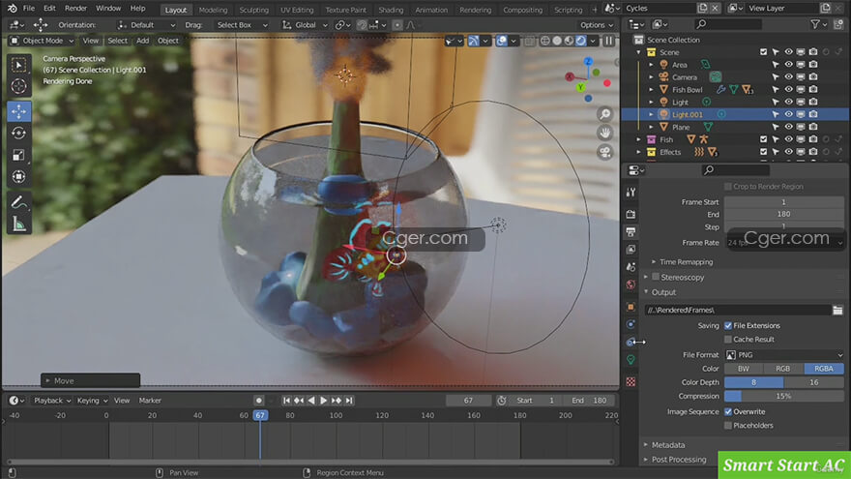Screen dimensions: 851x479
Task: Open the File Format PNG dropdown
Action: tap(784, 354)
